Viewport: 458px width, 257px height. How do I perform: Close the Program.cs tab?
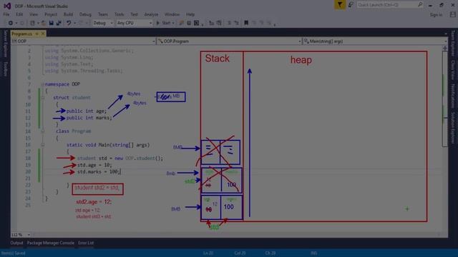tap(43, 34)
